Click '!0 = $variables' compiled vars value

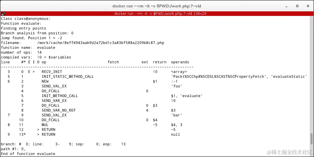[x=54, y=57]
